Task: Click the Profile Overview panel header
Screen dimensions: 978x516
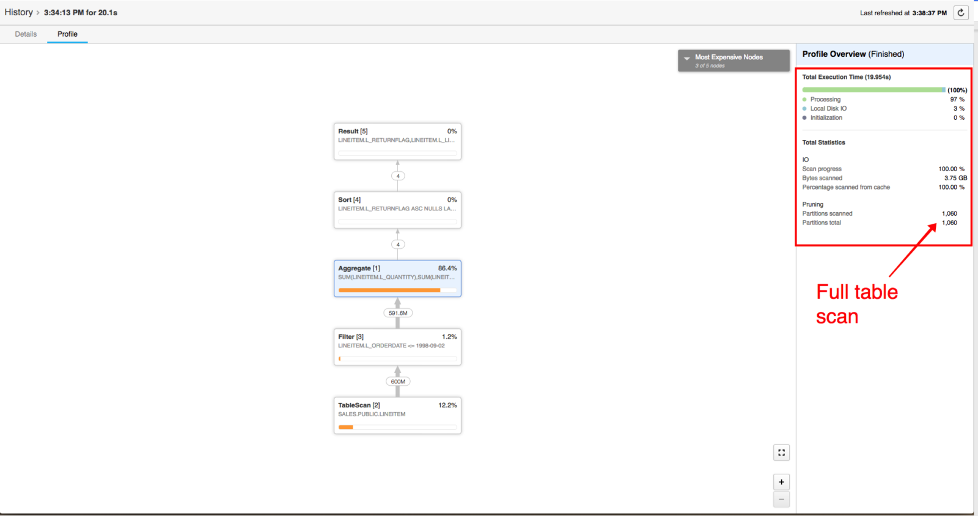Action: (x=853, y=54)
